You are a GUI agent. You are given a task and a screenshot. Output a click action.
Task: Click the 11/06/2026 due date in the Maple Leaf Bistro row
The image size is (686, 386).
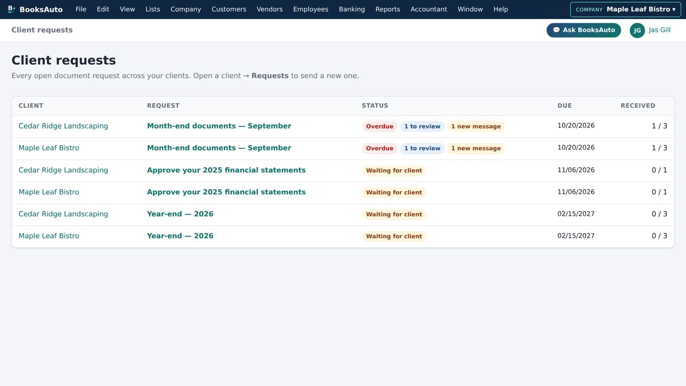coord(576,192)
